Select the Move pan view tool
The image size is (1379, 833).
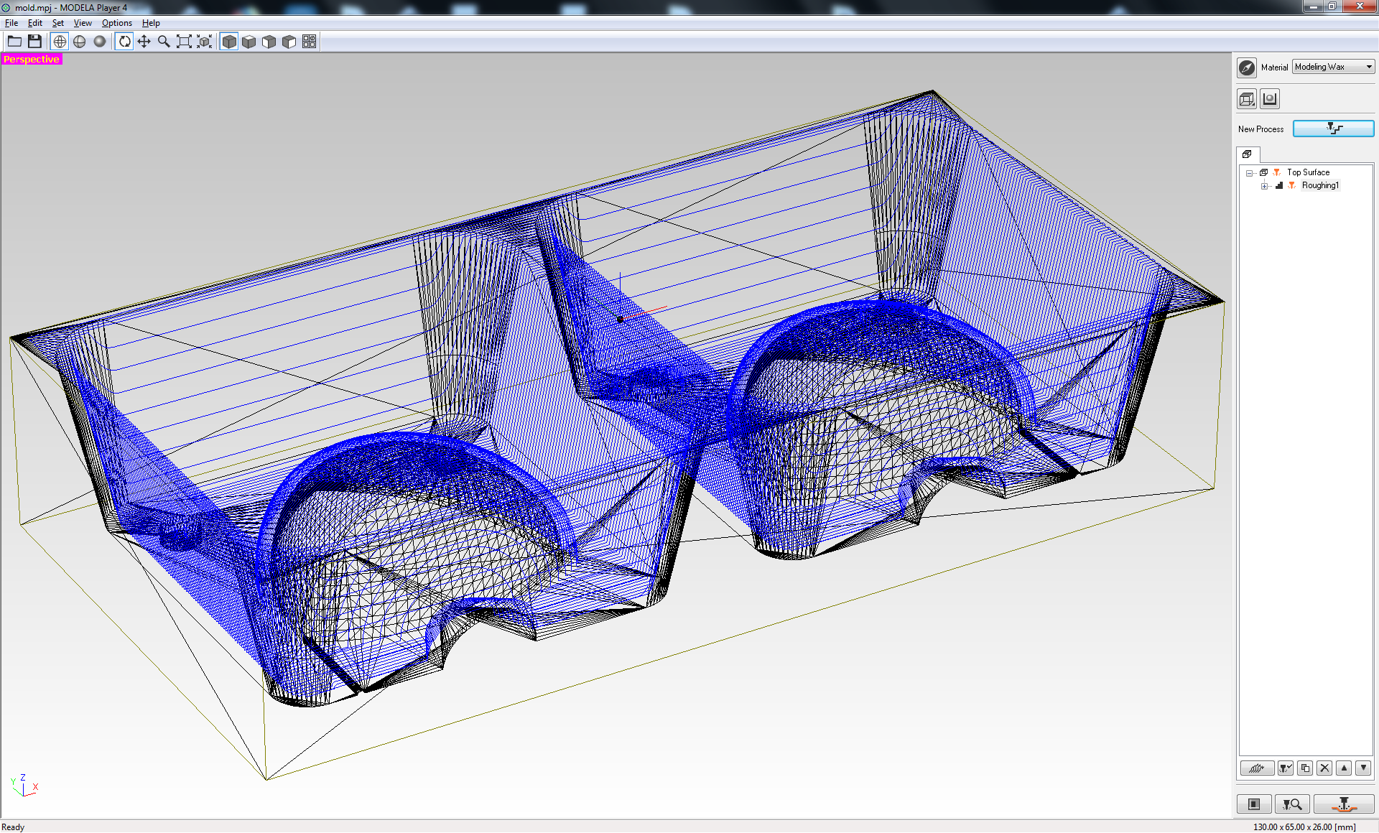(144, 42)
